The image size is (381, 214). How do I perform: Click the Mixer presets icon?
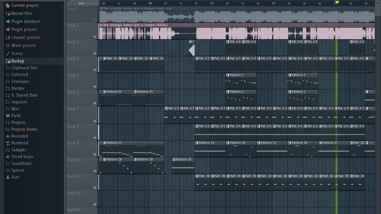point(8,45)
